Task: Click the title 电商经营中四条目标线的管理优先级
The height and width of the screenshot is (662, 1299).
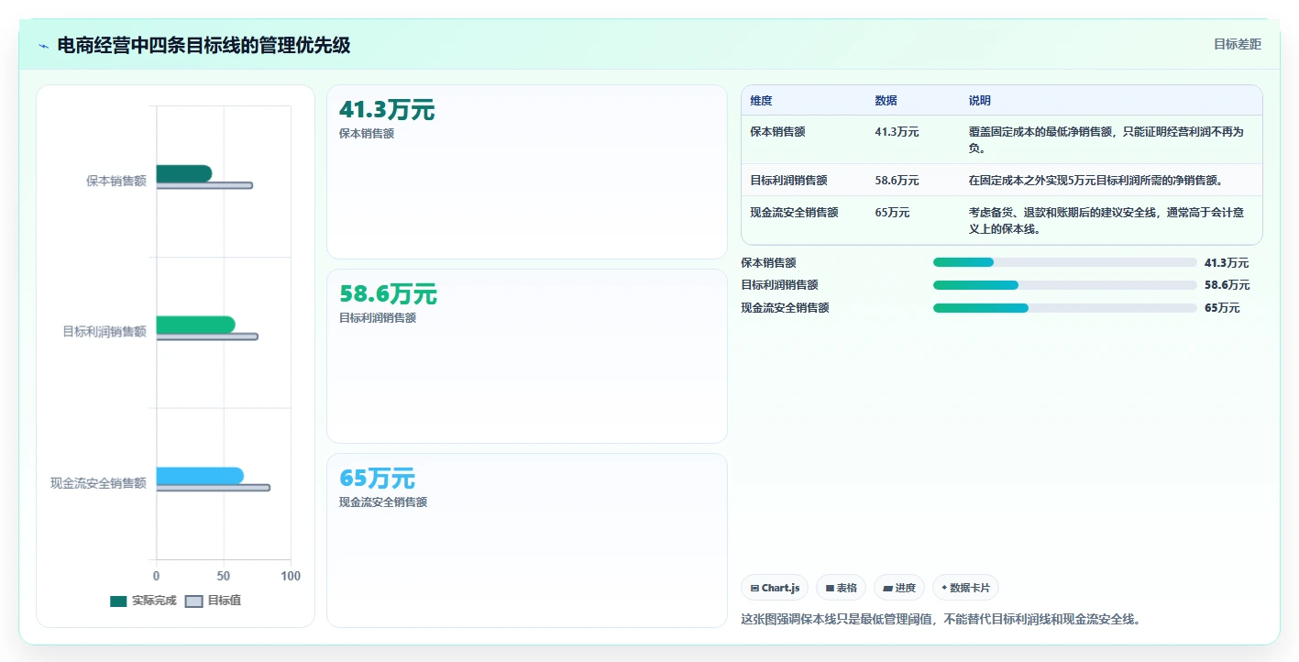Action: point(204,45)
